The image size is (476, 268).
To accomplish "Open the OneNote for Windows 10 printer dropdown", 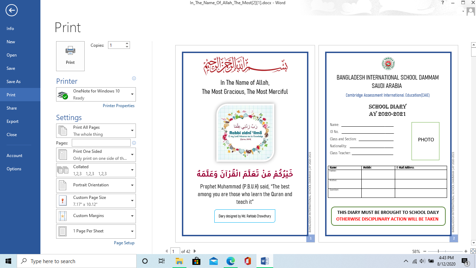I will tap(96, 94).
